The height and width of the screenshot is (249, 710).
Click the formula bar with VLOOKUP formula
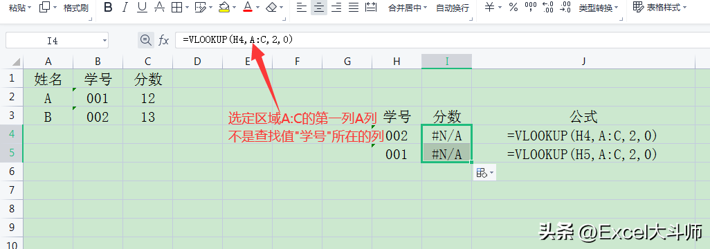point(442,40)
